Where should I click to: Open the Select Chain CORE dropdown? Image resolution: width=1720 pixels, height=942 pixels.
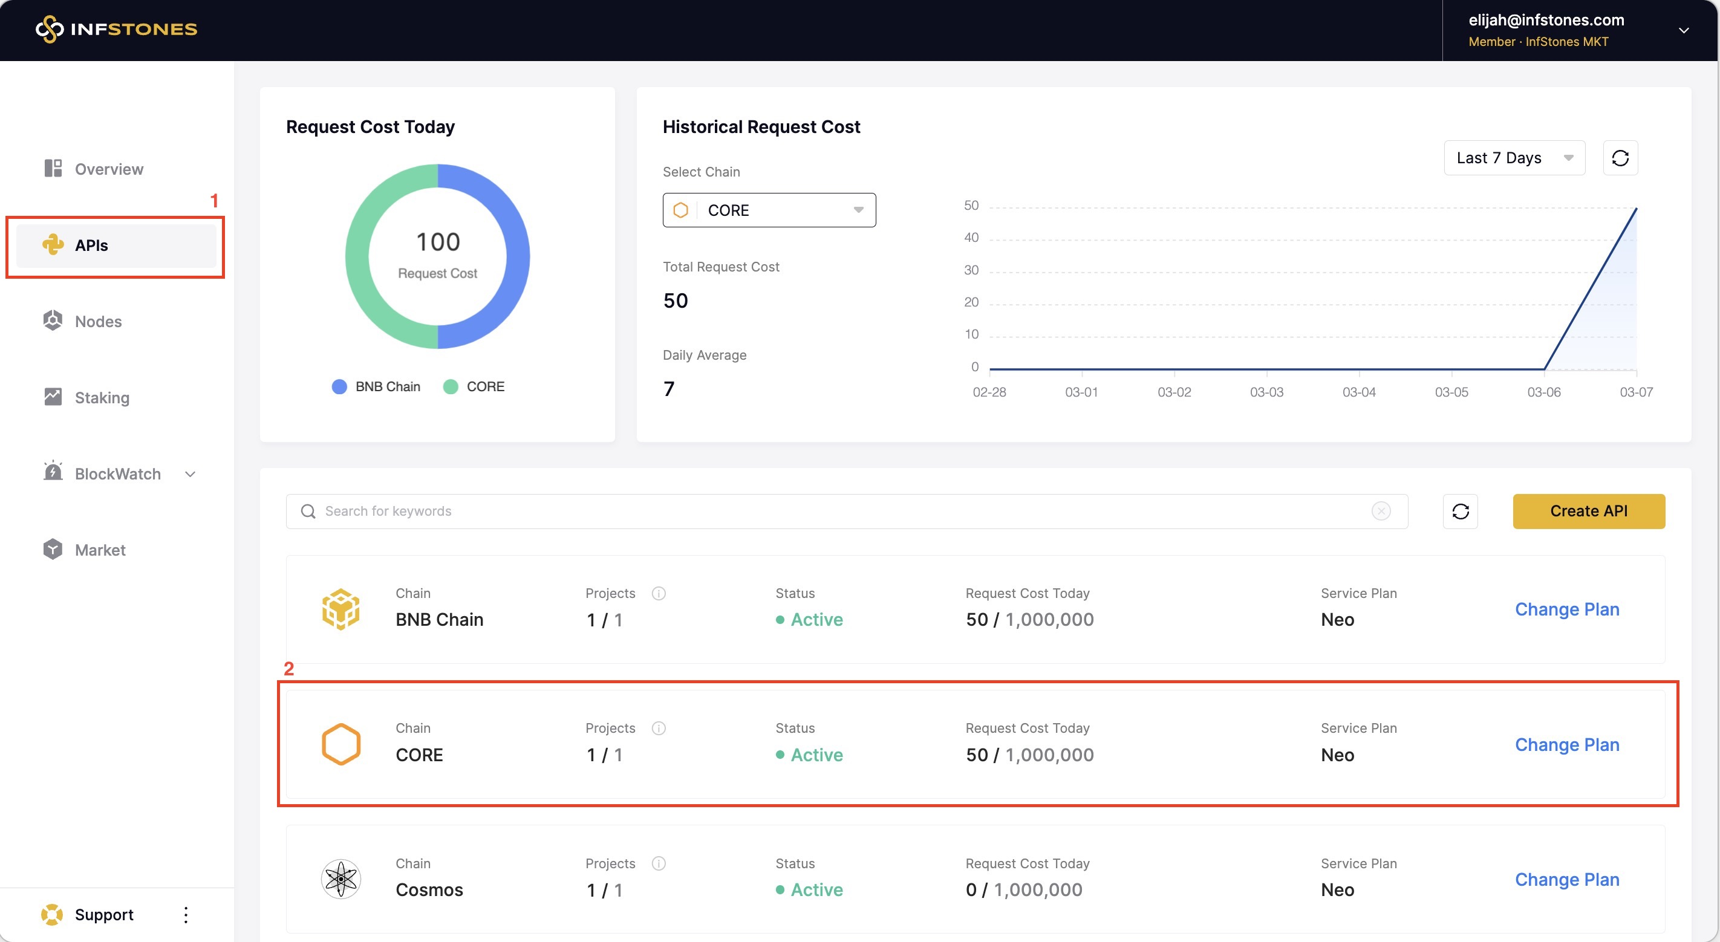tap(769, 210)
